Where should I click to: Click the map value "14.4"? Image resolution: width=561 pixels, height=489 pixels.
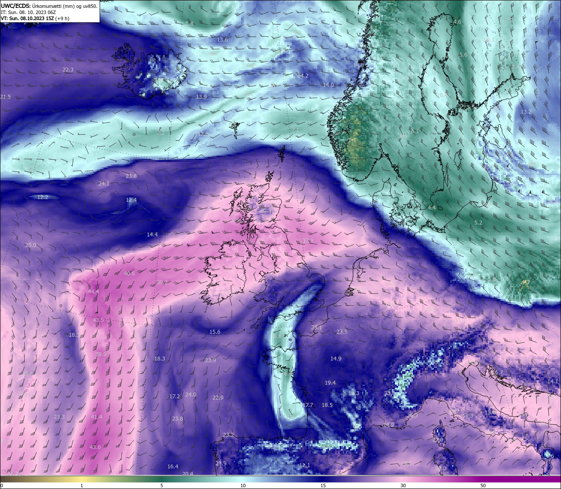152,235
